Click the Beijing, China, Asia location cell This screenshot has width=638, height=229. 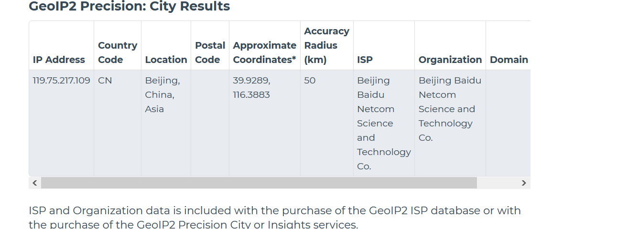162,94
